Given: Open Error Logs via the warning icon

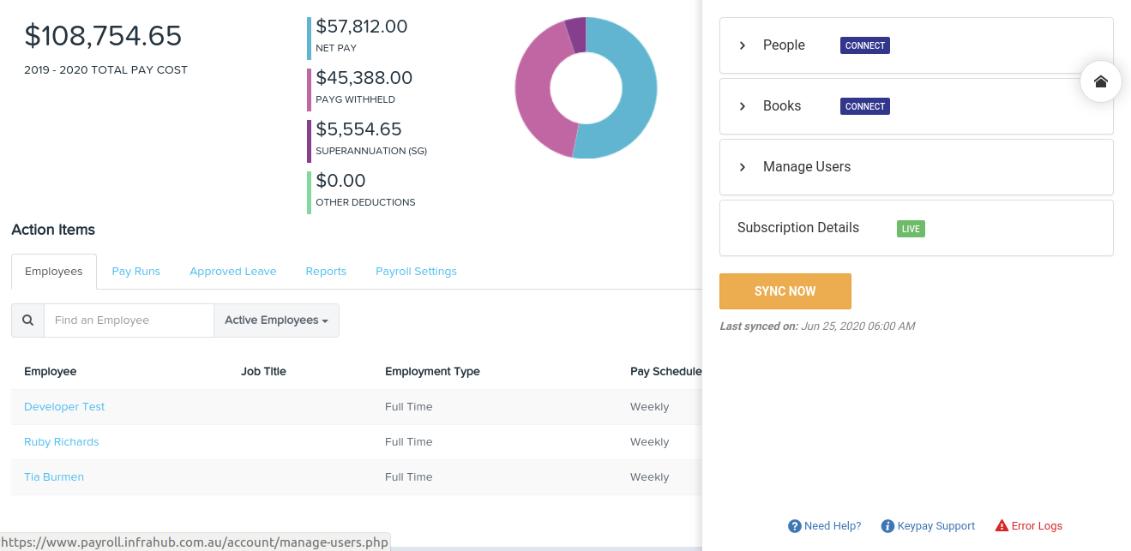Looking at the screenshot, I should (x=1001, y=525).
